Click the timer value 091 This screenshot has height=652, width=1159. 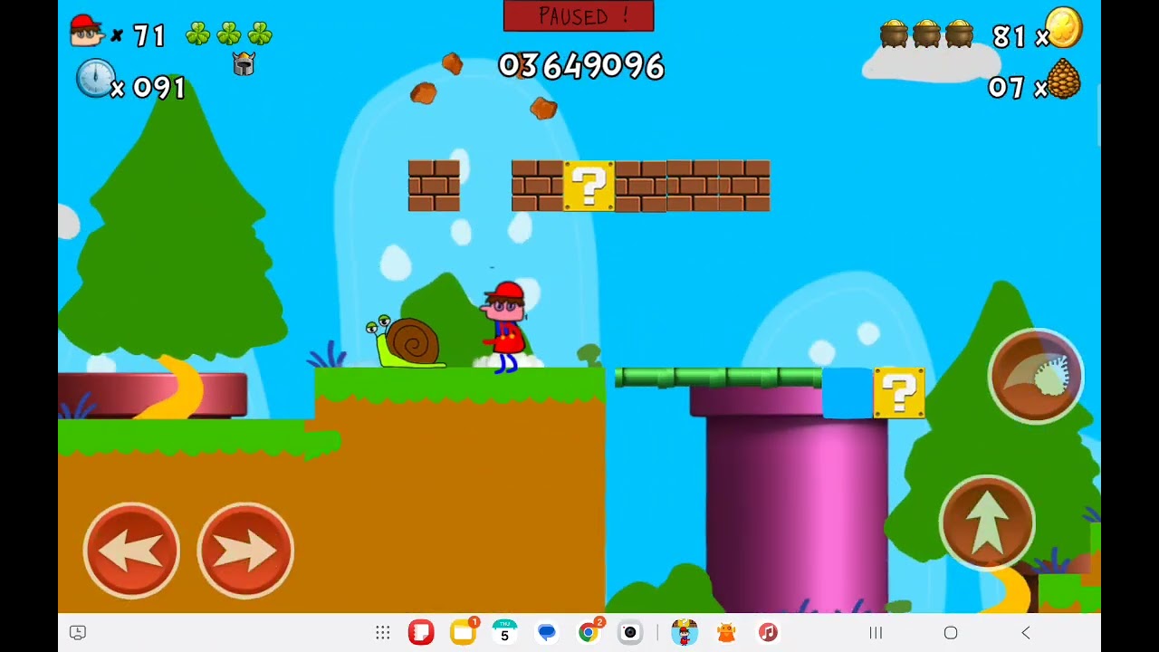(x=159, y=88)
